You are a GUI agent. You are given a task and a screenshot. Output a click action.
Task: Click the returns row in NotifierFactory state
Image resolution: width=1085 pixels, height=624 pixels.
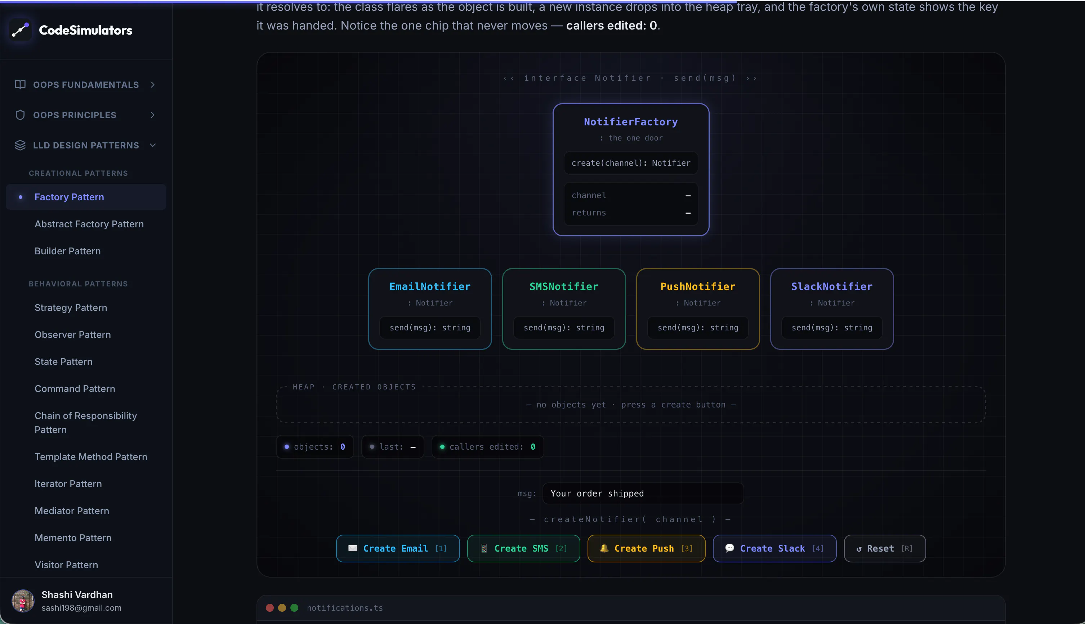pyautogui.click(x=631, y=213)
